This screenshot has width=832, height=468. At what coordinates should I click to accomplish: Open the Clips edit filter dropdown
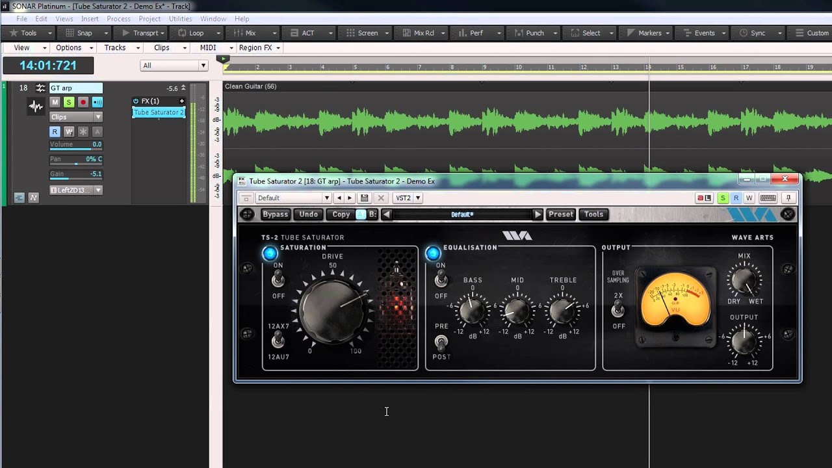coord(76,117)
